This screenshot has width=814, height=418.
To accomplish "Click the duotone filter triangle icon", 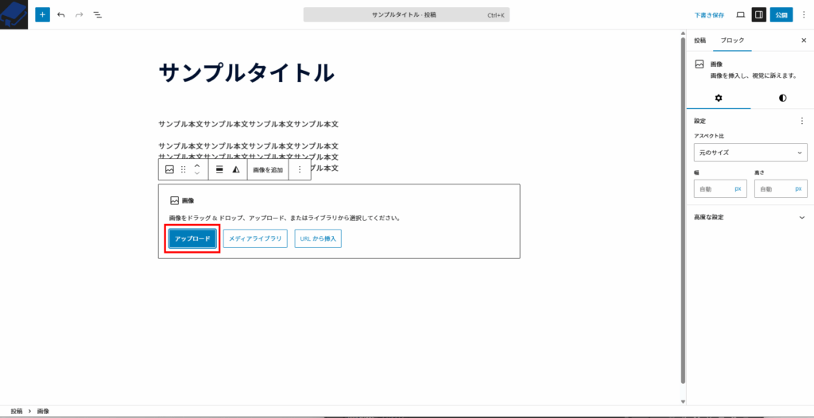I will (x=236, y=169).
